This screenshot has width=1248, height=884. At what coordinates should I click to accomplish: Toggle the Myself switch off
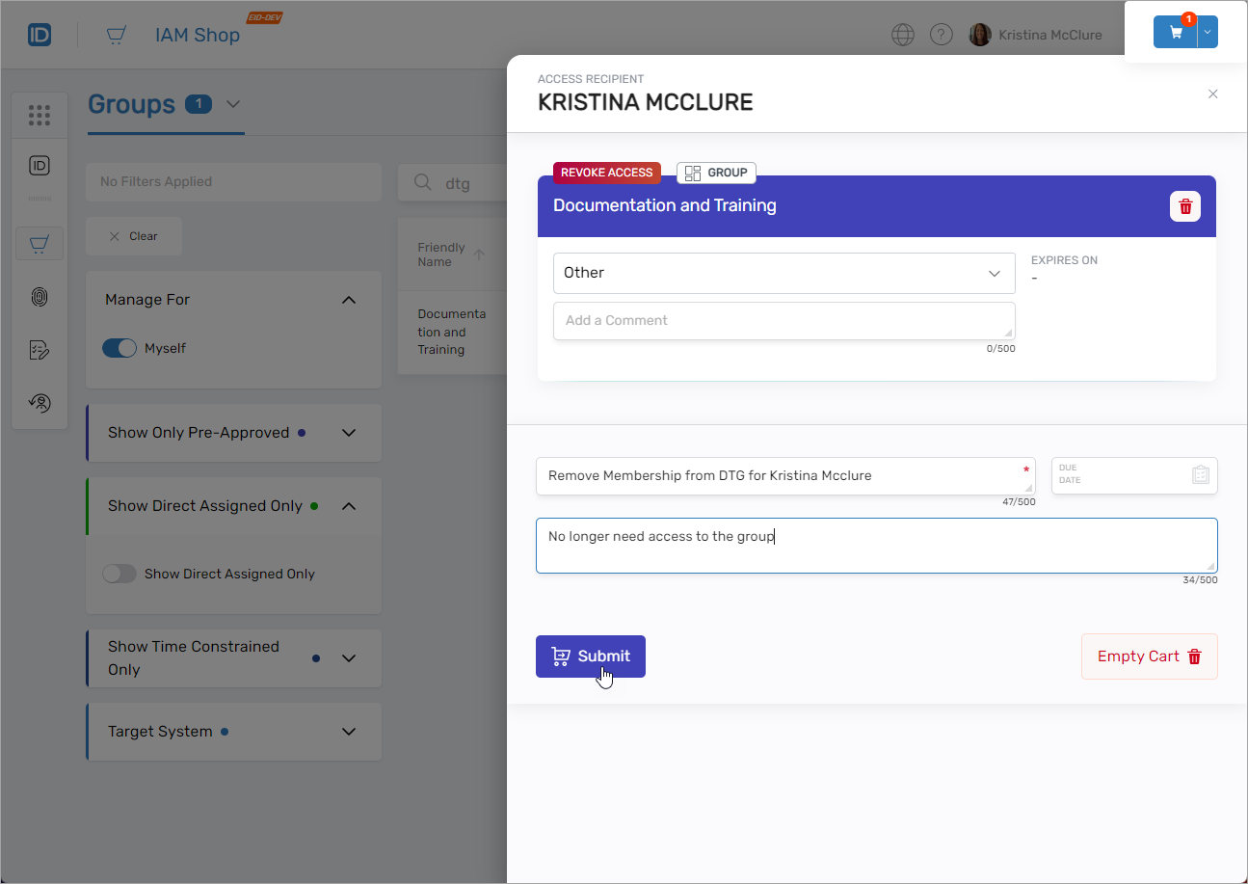[x=119, y=348]
